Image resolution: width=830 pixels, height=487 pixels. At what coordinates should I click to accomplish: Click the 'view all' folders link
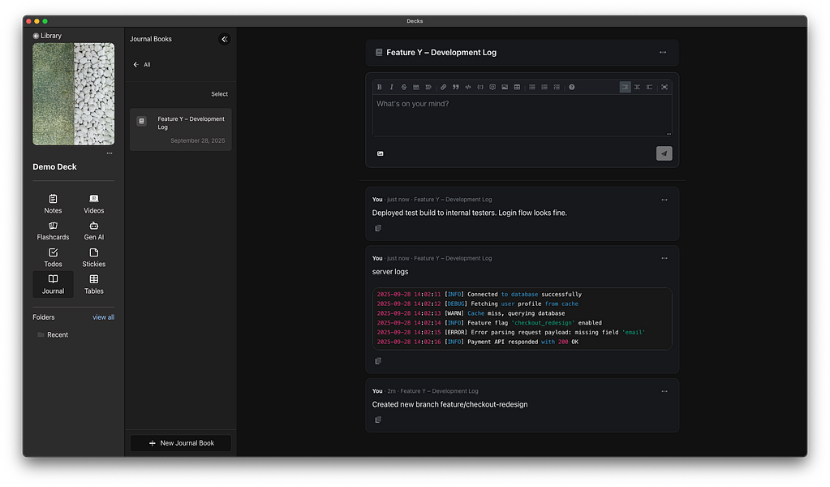coord(103,317)
